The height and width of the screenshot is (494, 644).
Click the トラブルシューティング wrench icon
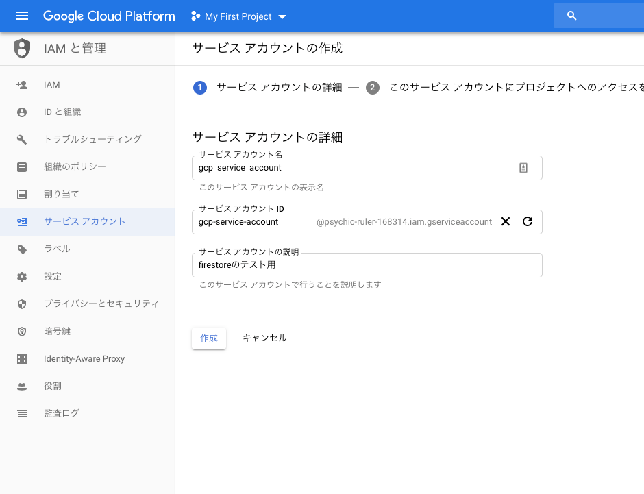[22, 140]
